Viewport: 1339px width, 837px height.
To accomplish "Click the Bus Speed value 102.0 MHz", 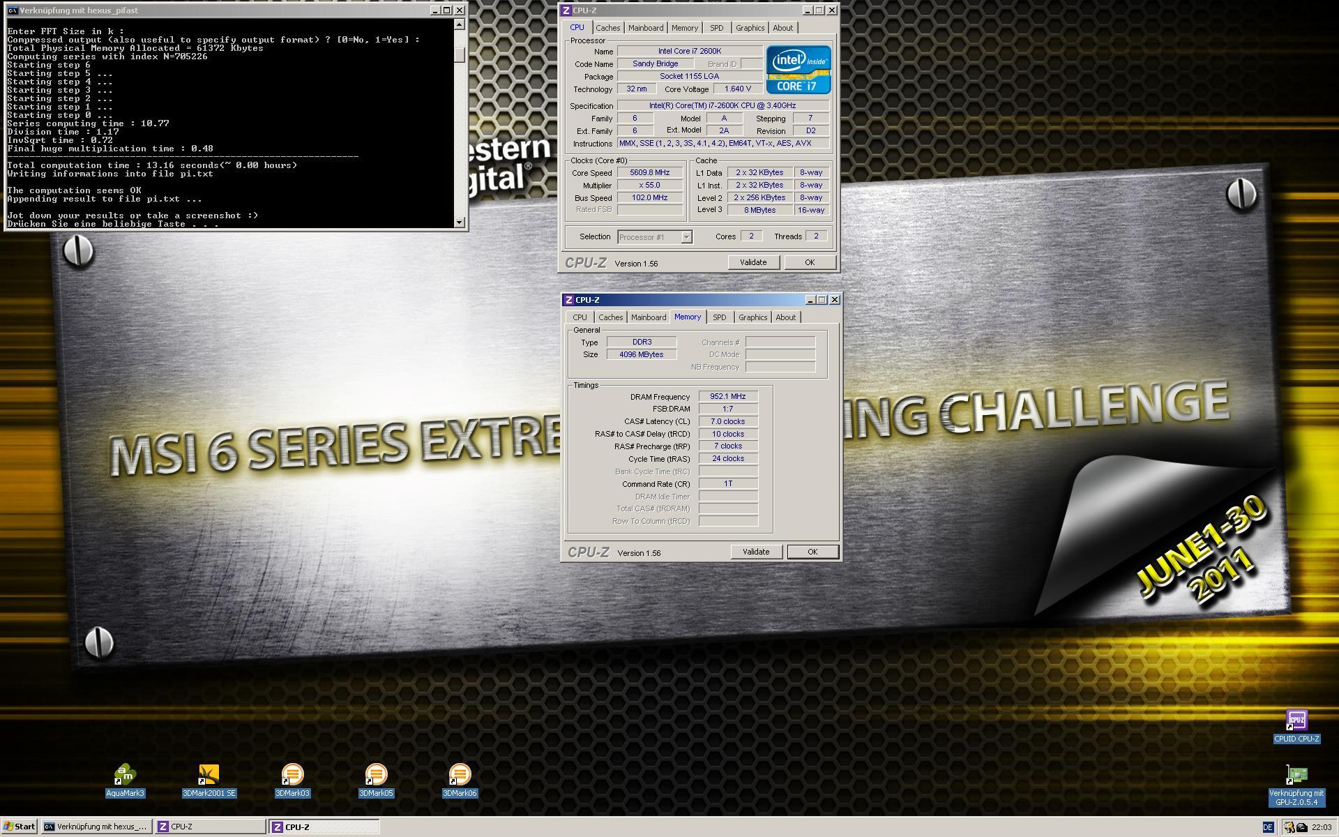I will coord(649,197).
